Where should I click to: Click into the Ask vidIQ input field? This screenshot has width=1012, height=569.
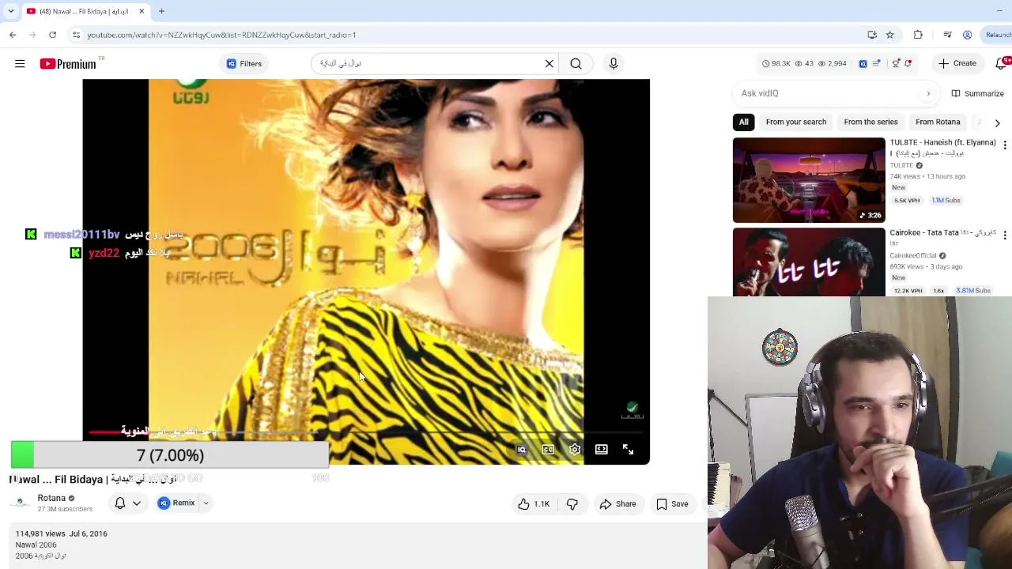point(826,93)
